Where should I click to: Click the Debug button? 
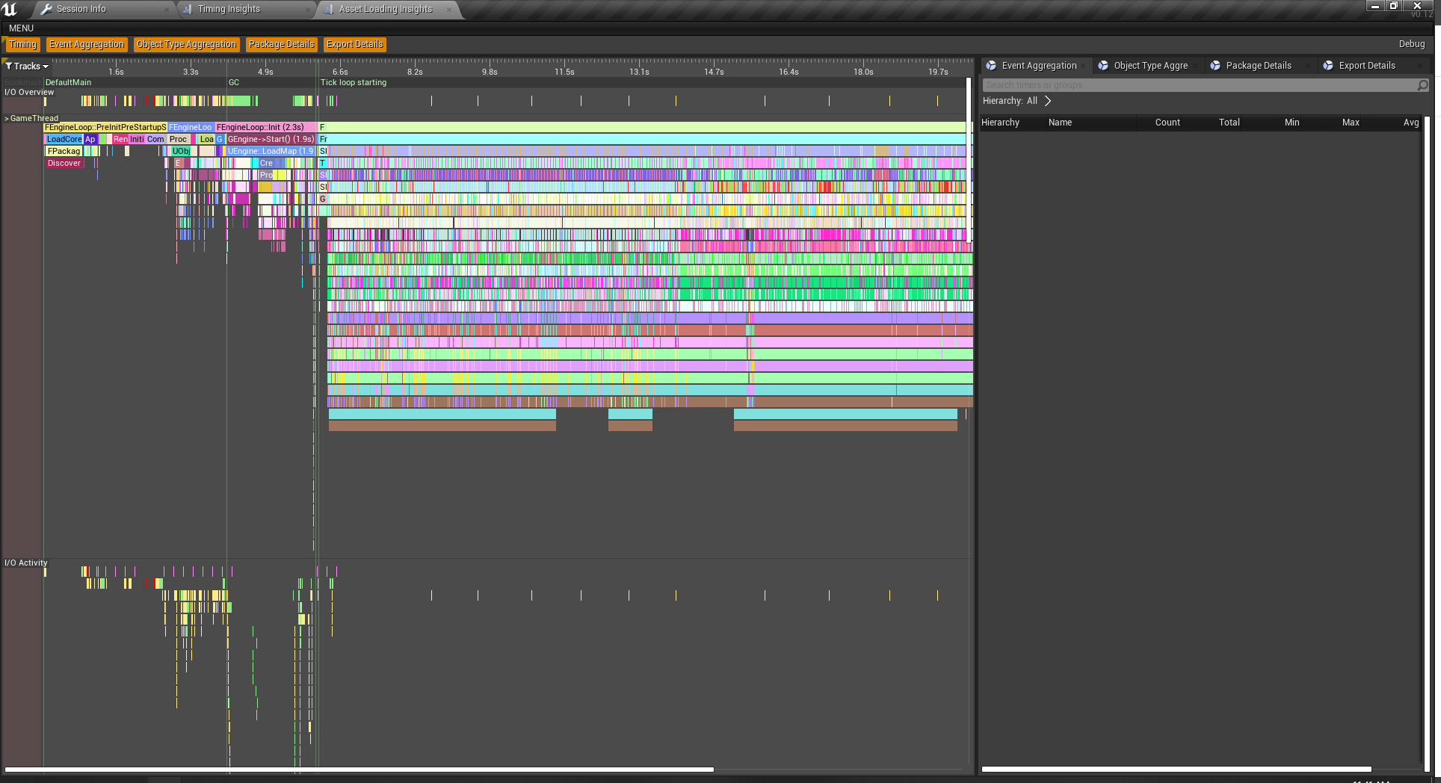point(1412,44)
